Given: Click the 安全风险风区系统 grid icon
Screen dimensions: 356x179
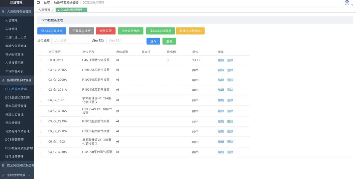Looking at the screenshot, I should pyautogui.click(x=3, y=166).
